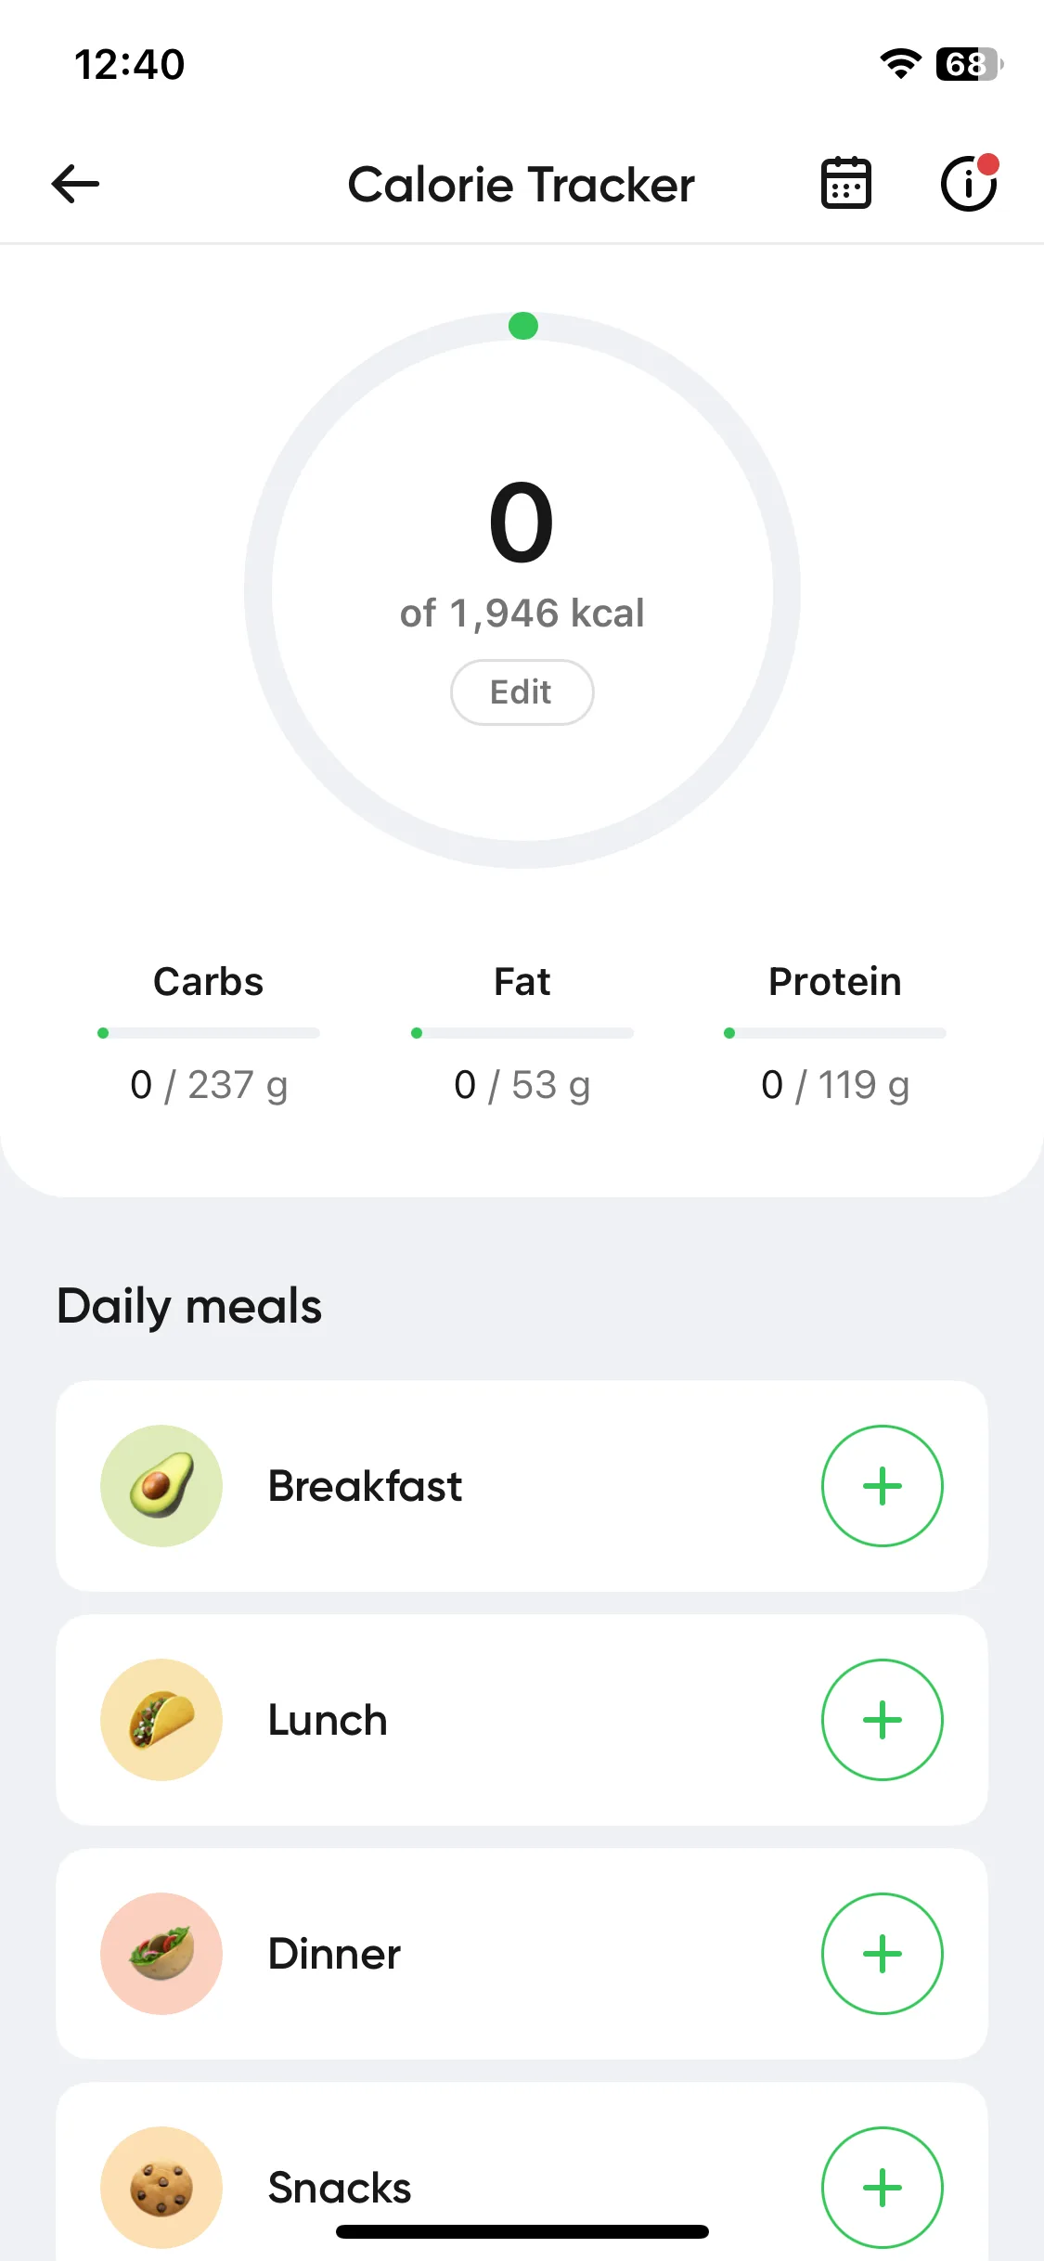Select the Lunch meal label
The image size is (1044, 2261).
click(x=328, y=1720)
